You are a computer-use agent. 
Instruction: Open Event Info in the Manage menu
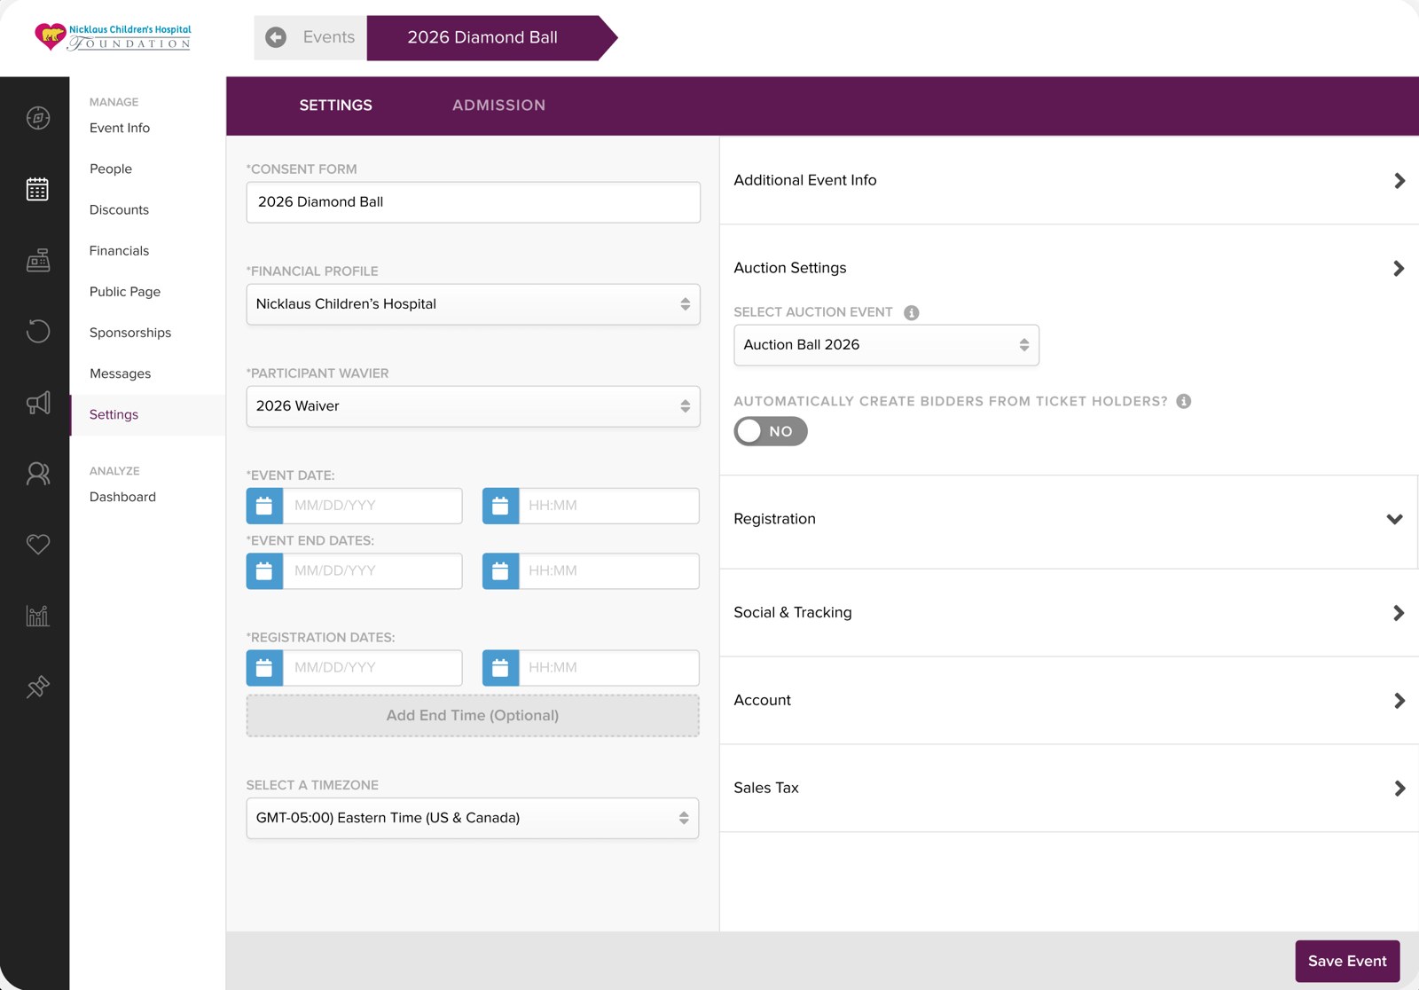pyautogui.click(x=120, y=128)
